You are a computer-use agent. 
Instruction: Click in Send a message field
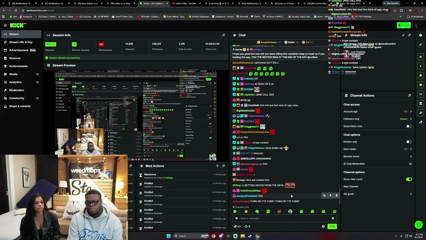(285, 218)
